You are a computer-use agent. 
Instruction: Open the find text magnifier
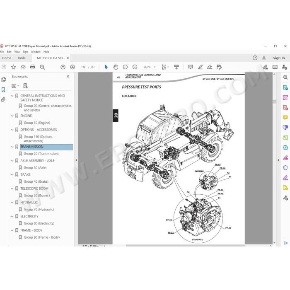(42, 67)
